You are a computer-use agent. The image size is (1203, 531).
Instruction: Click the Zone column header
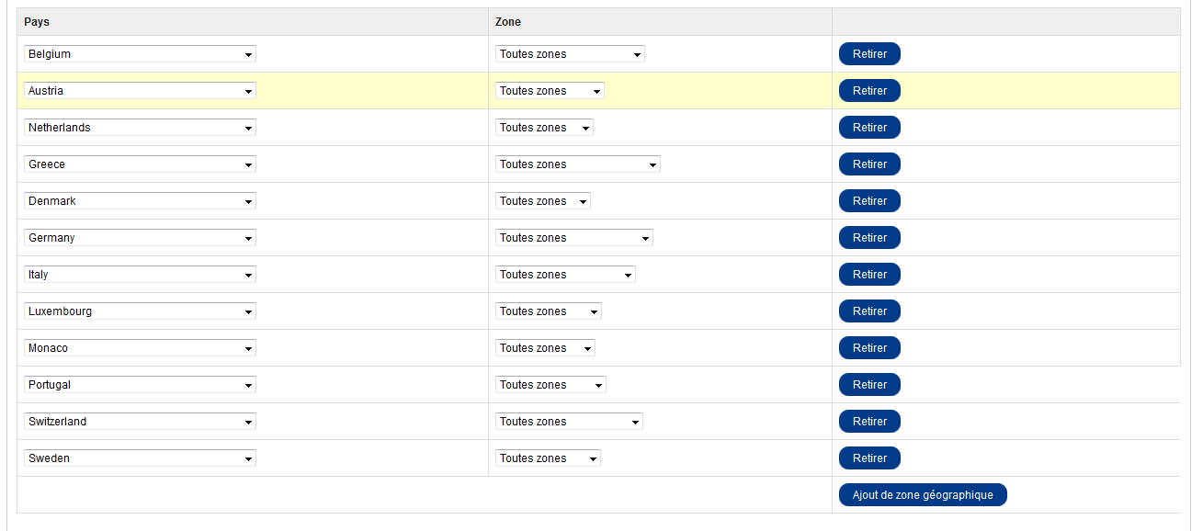(508, 22)
